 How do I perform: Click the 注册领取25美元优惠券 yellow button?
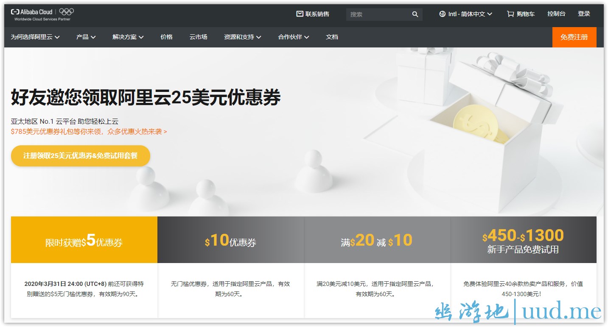pos(81,156)
